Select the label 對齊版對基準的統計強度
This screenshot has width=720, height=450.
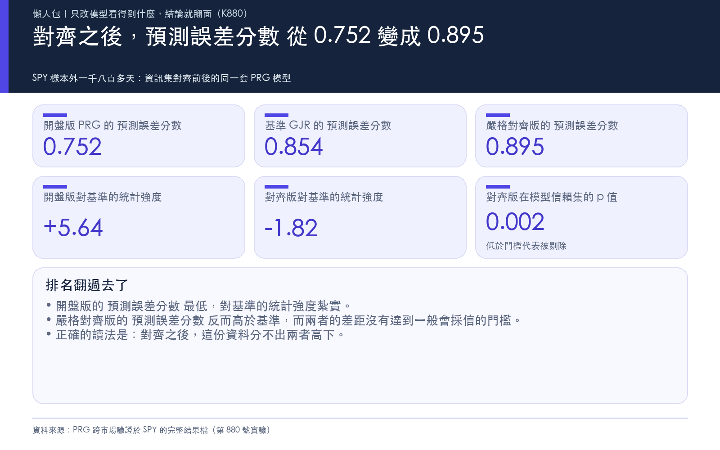click(324, 197)
